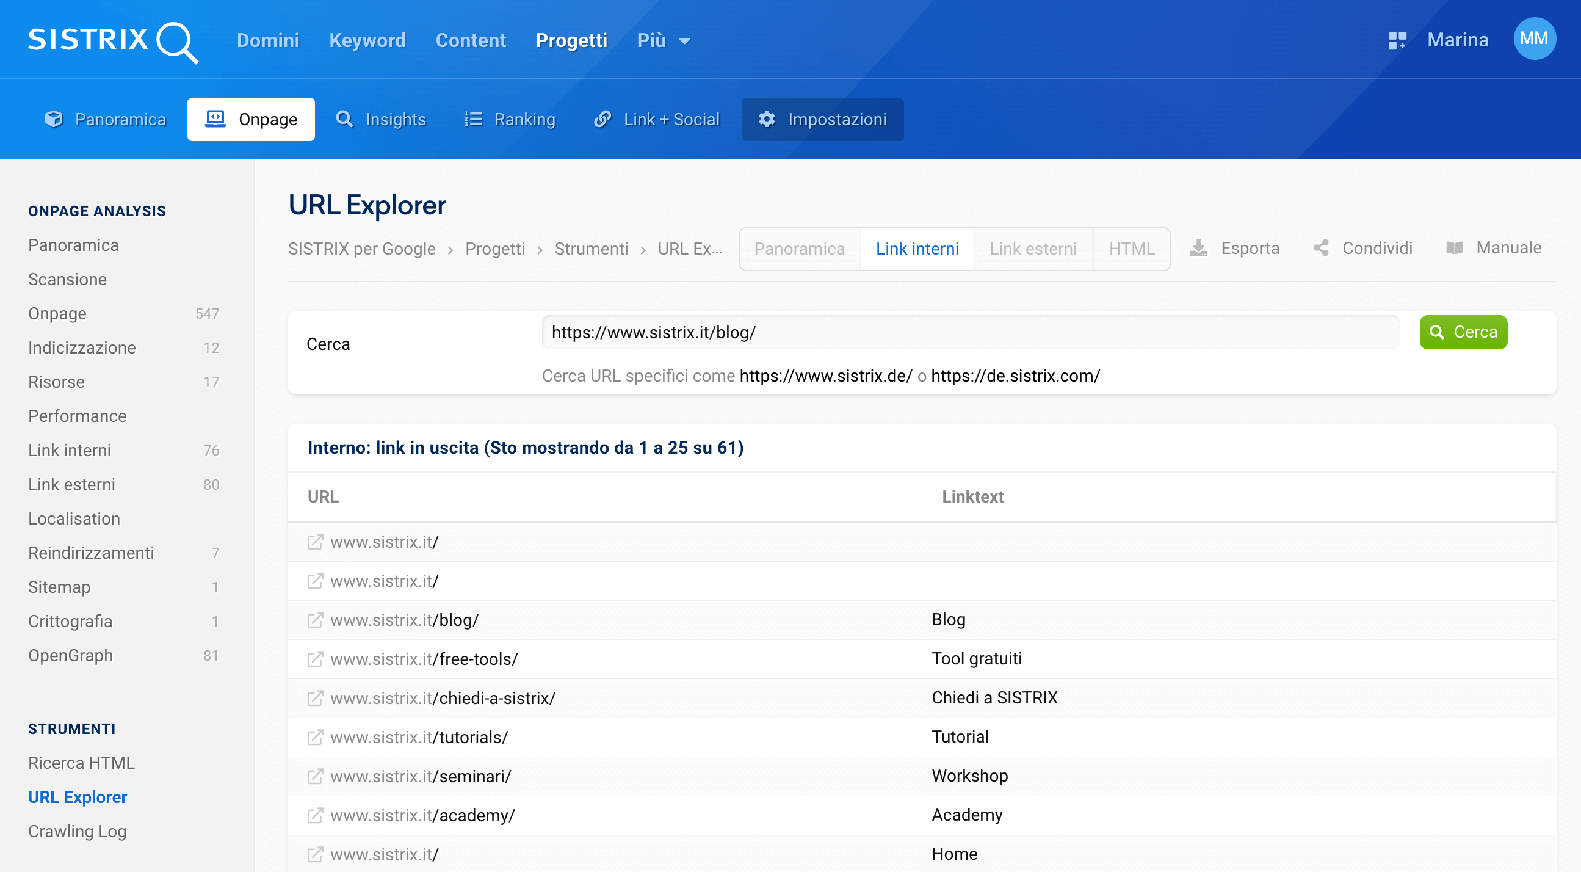Click the Onpage monitor icon
1581x872 pixels.
pyautogui.click(x=215, y=119)
